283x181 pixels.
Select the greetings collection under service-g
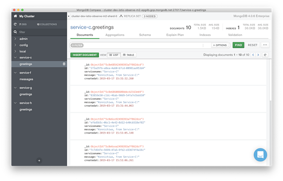(x=26, y=94)
